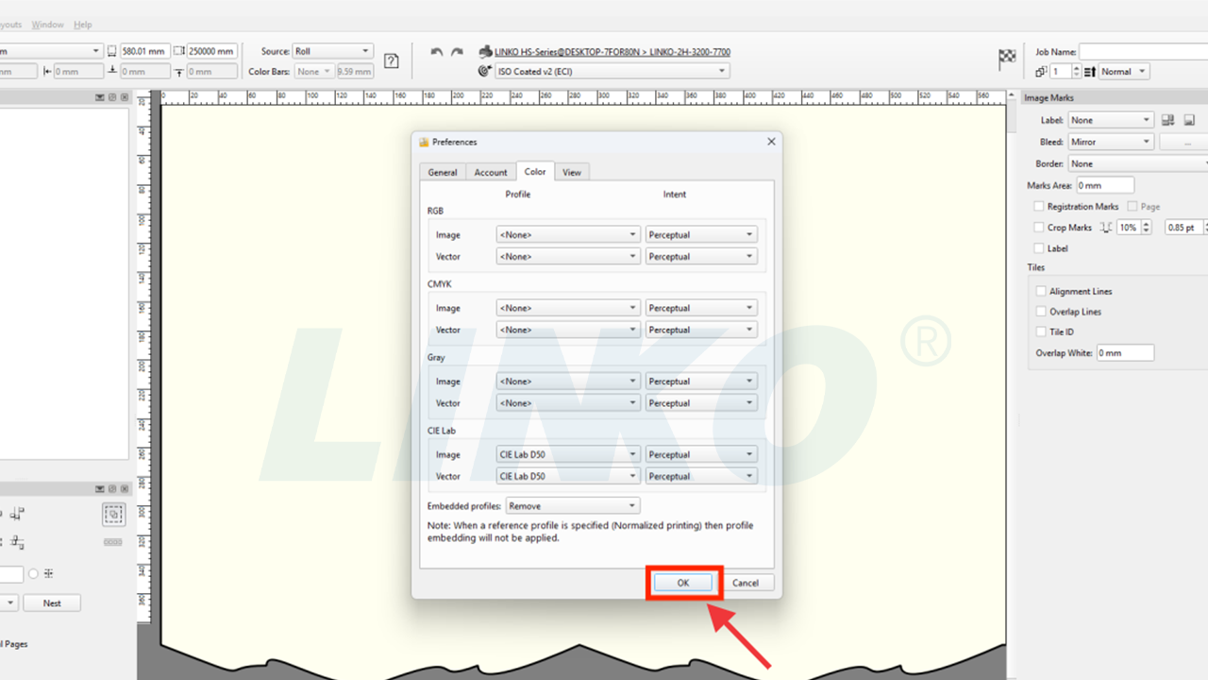Open the Normal priority dropdown
Image resolution: width=1208 pixels, height=680 pixels.
tap(1124, 72)
